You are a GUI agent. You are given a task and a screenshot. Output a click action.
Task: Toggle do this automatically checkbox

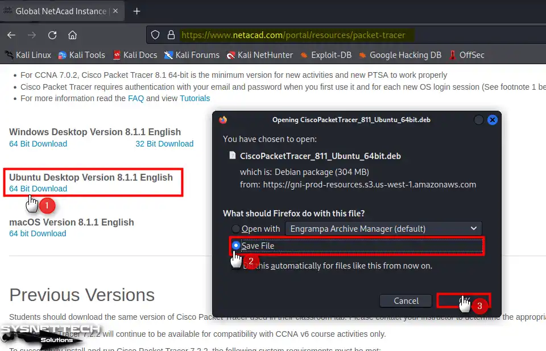coord(236,266)
